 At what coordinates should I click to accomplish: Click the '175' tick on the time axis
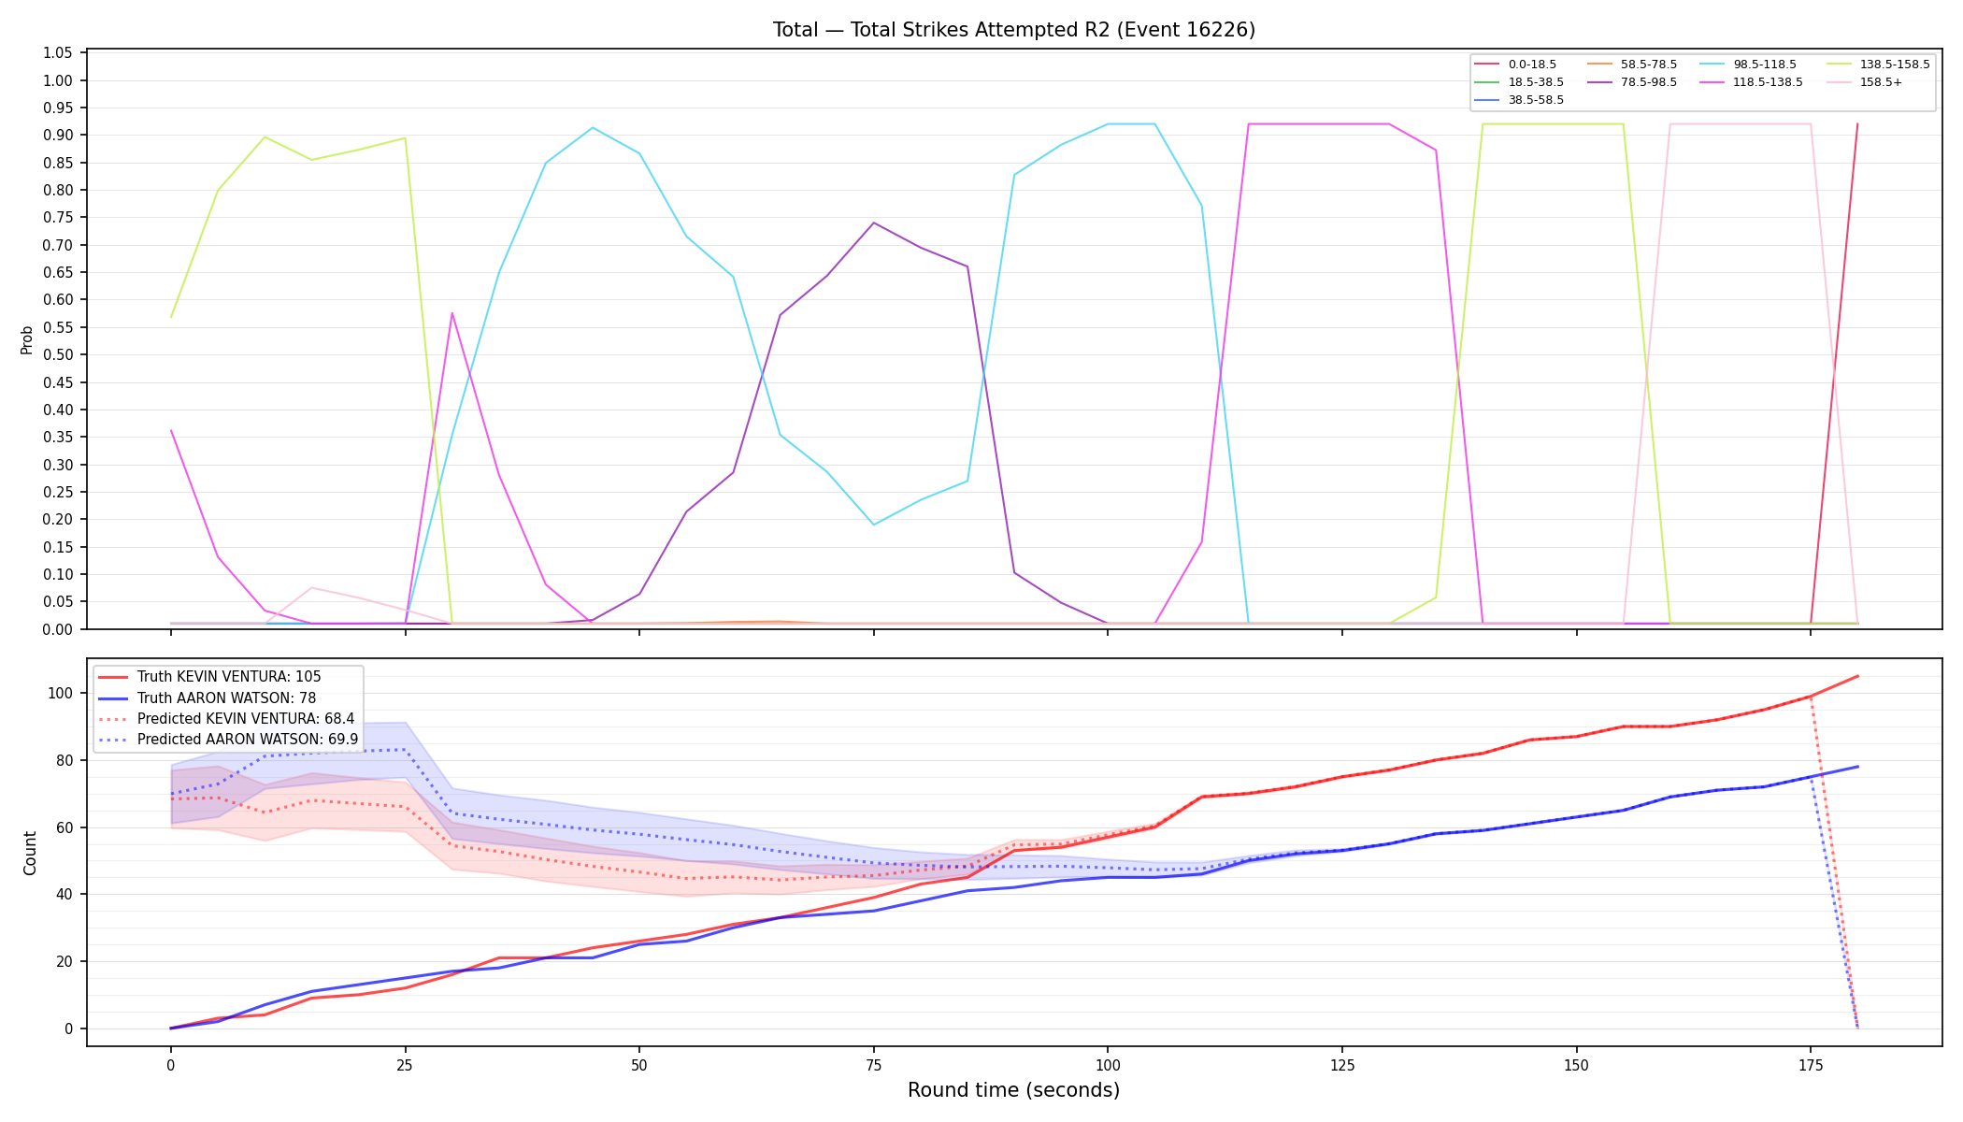click(1811, 1065)
